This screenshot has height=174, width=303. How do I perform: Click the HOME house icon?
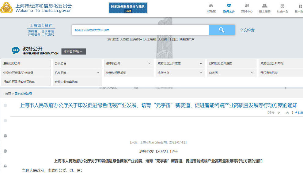point(211,5)
